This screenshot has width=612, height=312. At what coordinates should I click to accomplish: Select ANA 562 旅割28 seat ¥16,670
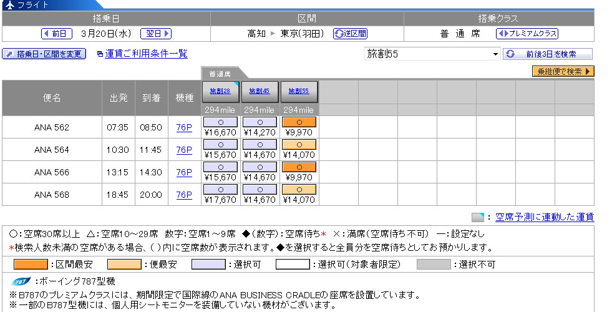click(x=220, y=122)
